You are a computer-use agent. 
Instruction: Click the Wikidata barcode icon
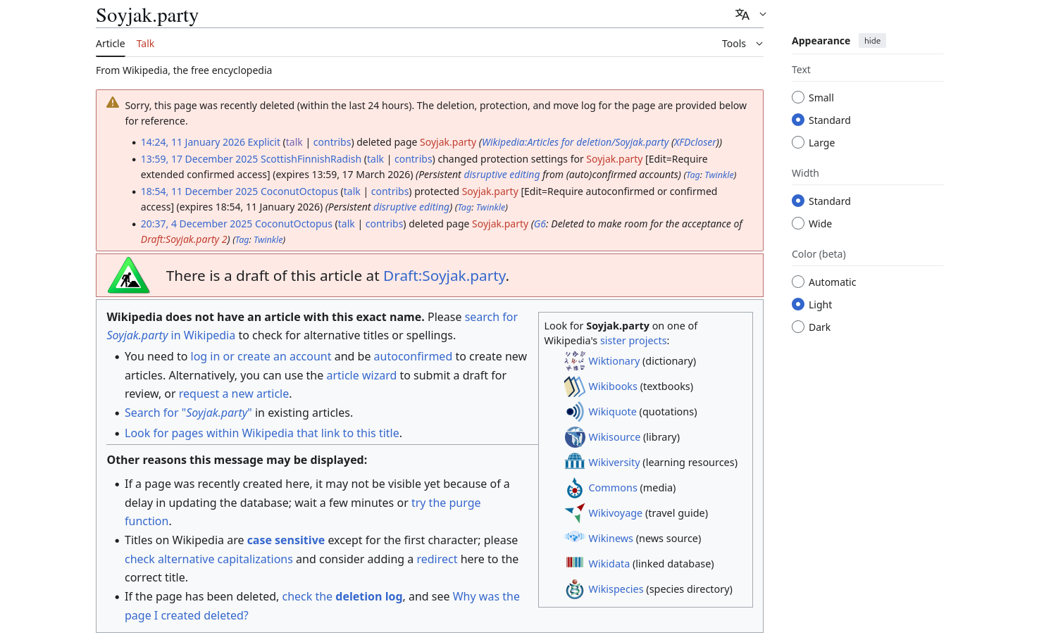pyautogui.click(x=574, y=563)
